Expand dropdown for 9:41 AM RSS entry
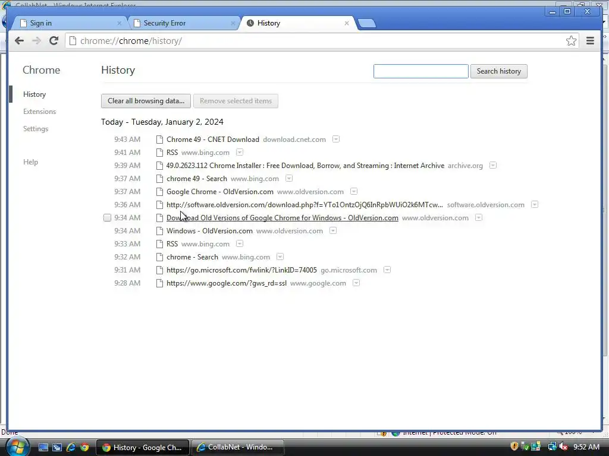This screenshot has height=456, width=609. pos(240,152)
